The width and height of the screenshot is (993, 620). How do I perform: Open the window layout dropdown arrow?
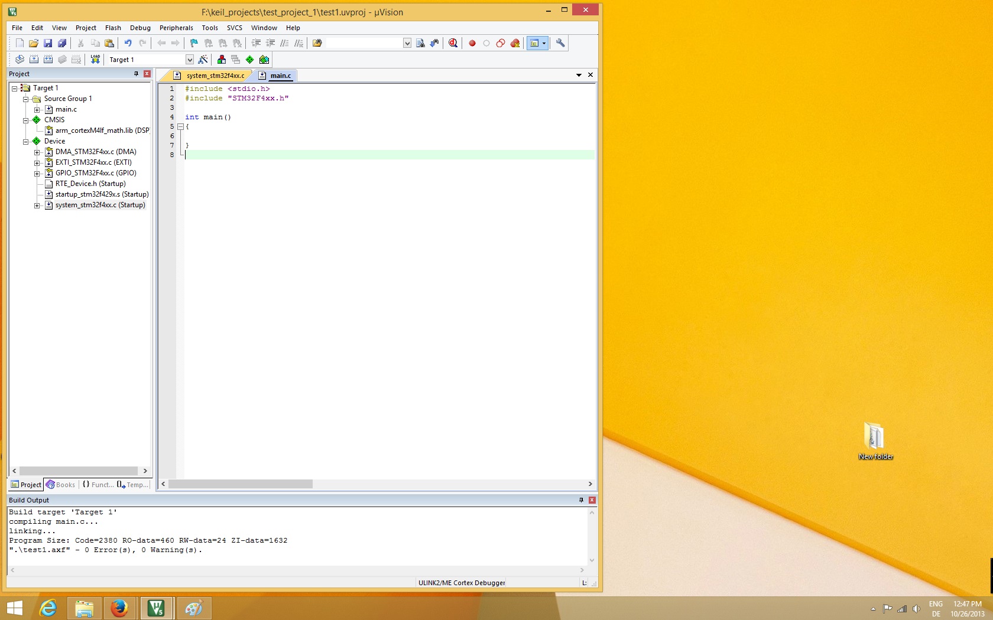point(544,43)
